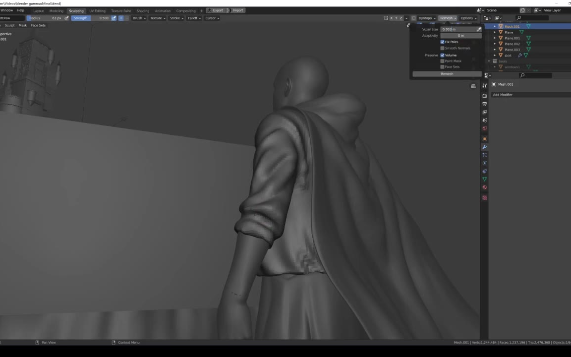571x357 pixels.
Task: Disable the Fix Poles checkbox
Action: coord(443,42)
